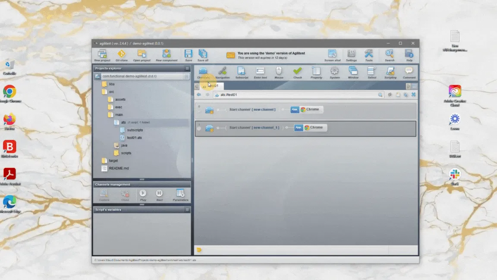Add a Channels action
497x280 pixels.
(x=203, y=73)
